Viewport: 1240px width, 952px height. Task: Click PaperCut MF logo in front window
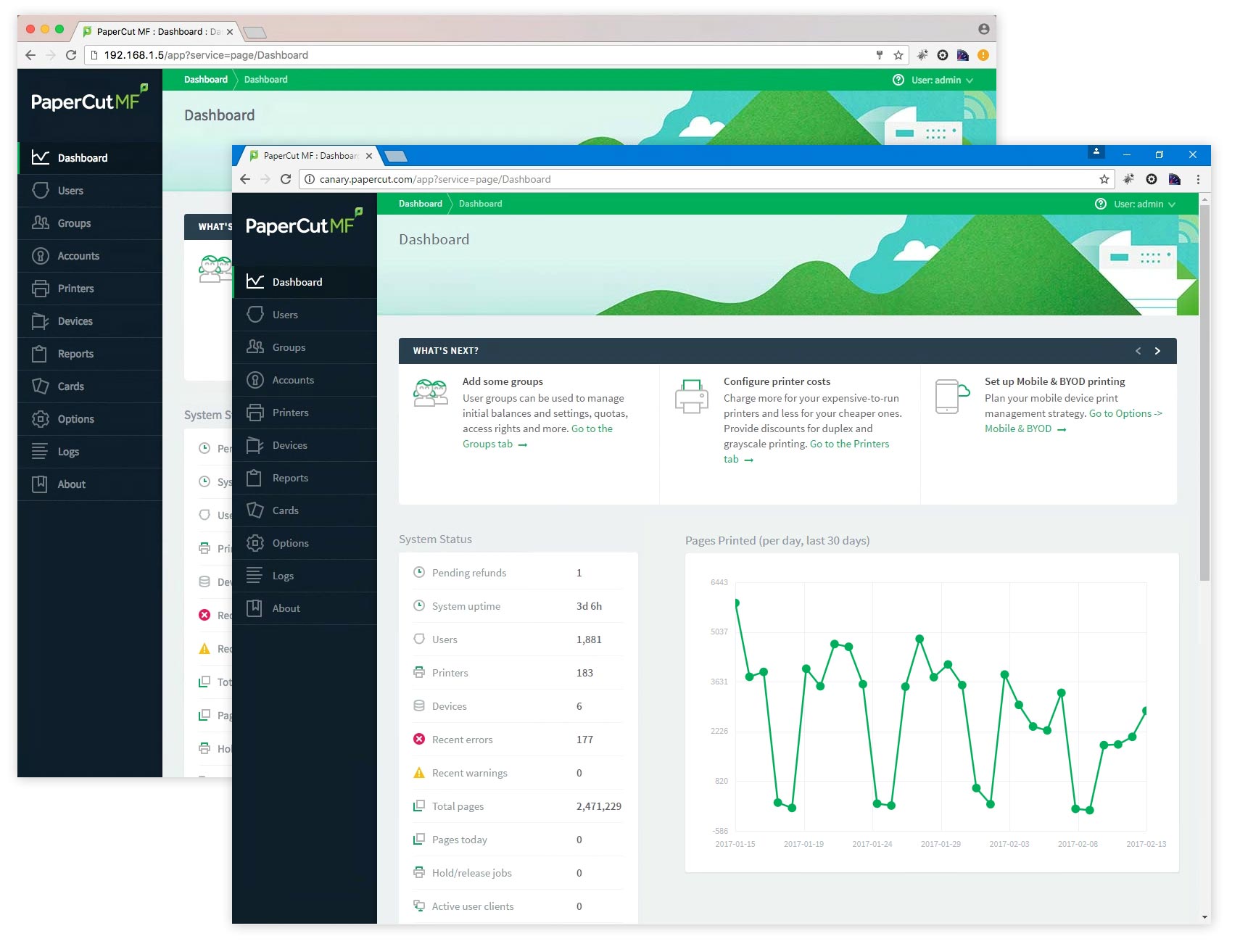coord(304,223)
